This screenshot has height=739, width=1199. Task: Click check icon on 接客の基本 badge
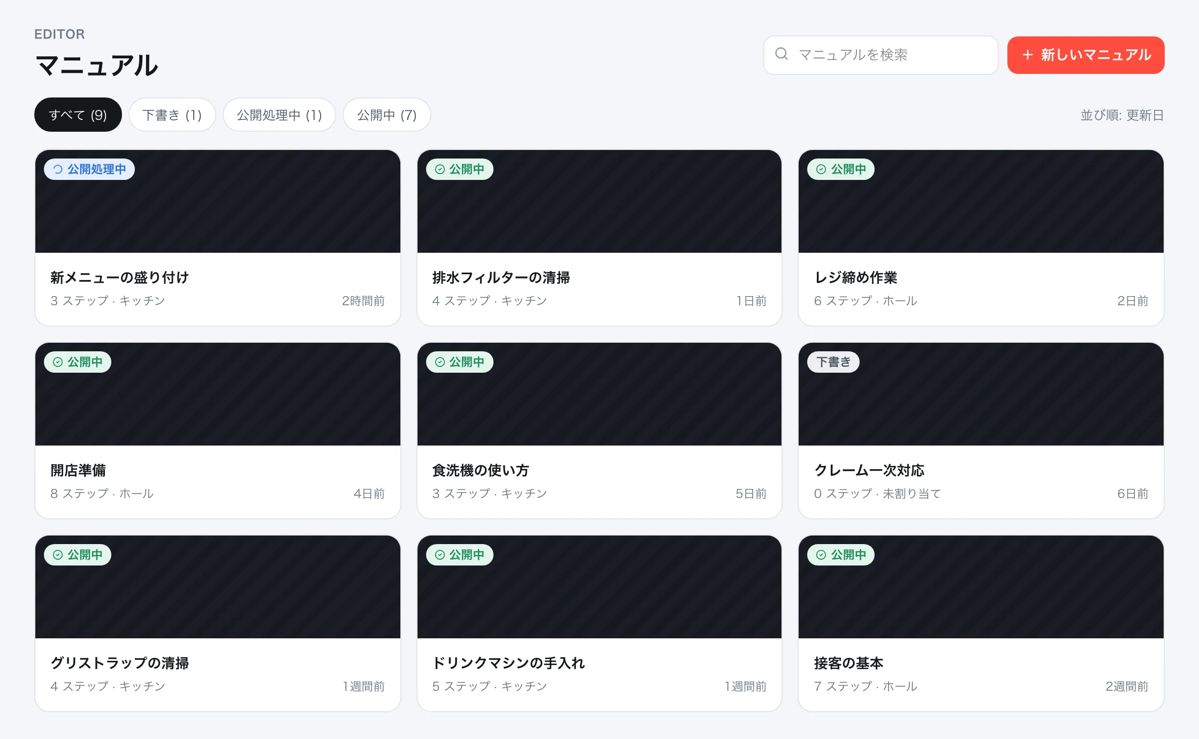coord(821,555)
